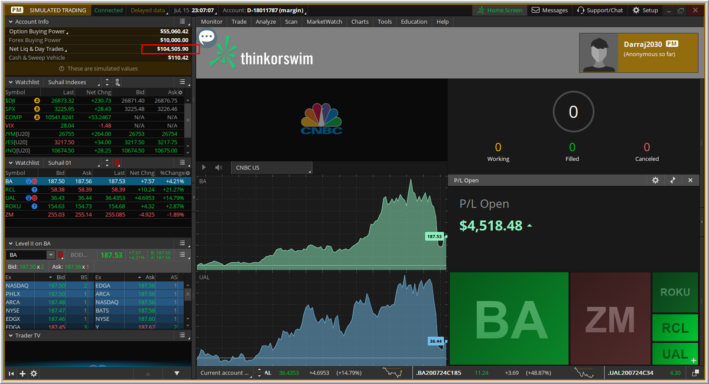The width and height of the screenshot is (709, 384).
Task: Open the Trade tab
Action: tap(239, 22)
